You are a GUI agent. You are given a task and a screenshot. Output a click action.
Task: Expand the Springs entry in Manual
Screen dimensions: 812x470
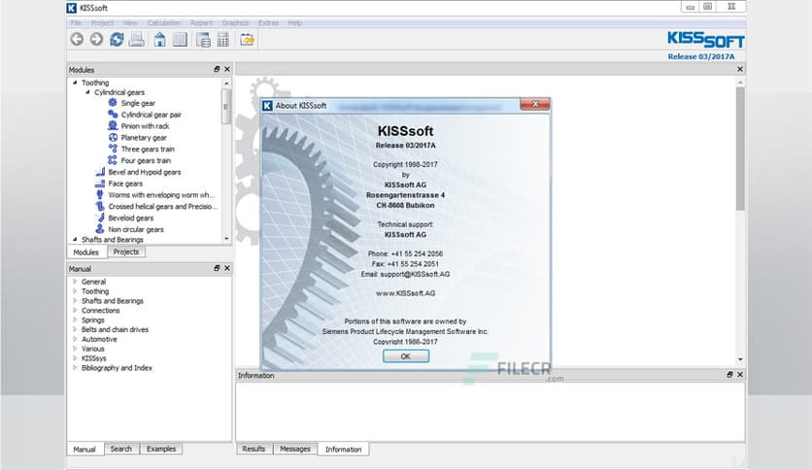[75, 320]
